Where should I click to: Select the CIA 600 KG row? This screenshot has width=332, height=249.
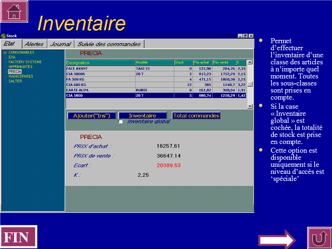(156, 85)
